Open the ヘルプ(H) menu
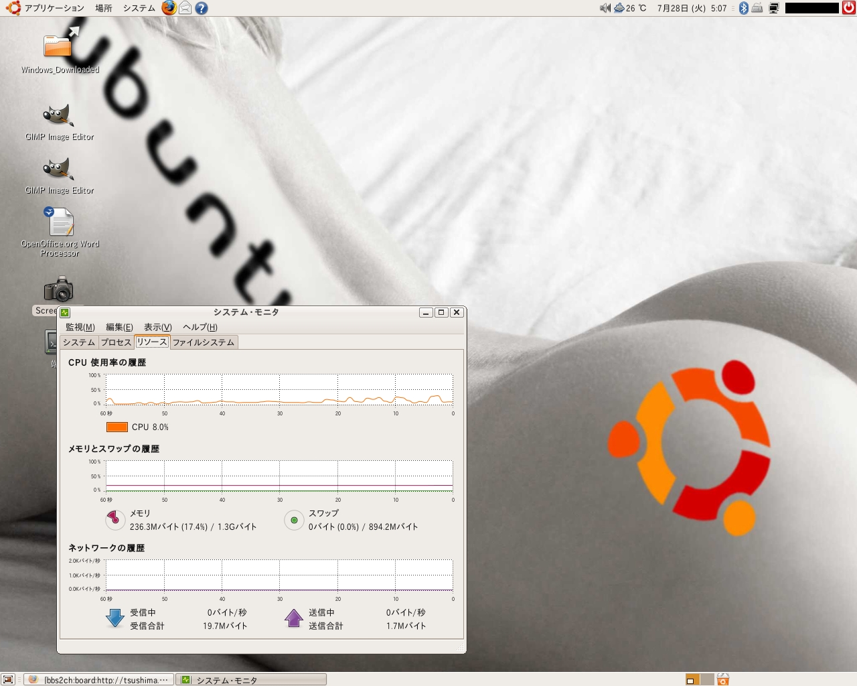The image size is (857, 686). click(x=200, y=327)
